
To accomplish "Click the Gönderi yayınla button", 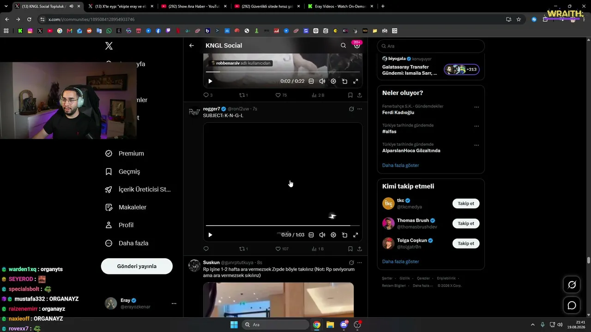I will click(x=137, y=266).
